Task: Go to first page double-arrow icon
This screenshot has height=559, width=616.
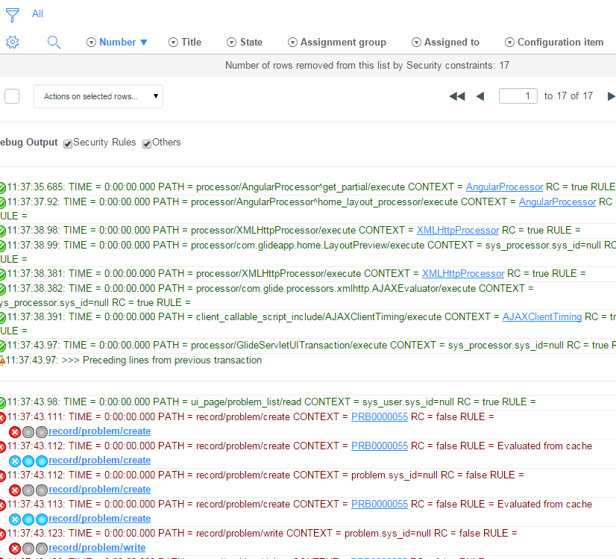Action: (x=457, y=96)
